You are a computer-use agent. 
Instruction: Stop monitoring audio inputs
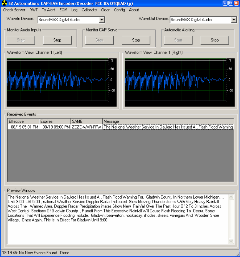click(x=57, y=40)
